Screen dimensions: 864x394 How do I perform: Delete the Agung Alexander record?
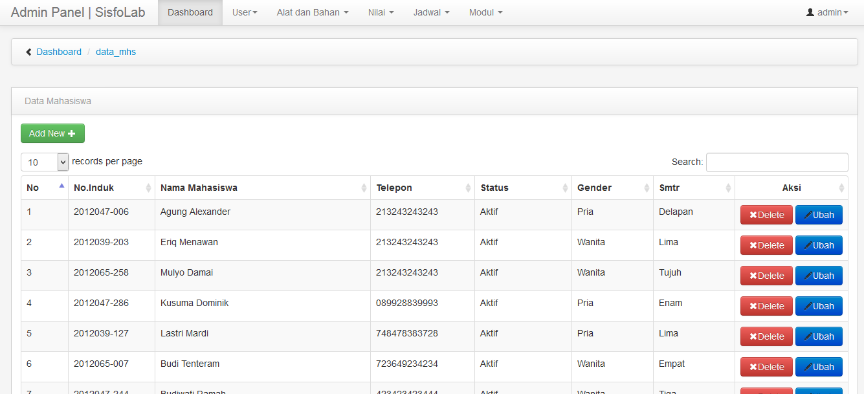click(766, 215)
